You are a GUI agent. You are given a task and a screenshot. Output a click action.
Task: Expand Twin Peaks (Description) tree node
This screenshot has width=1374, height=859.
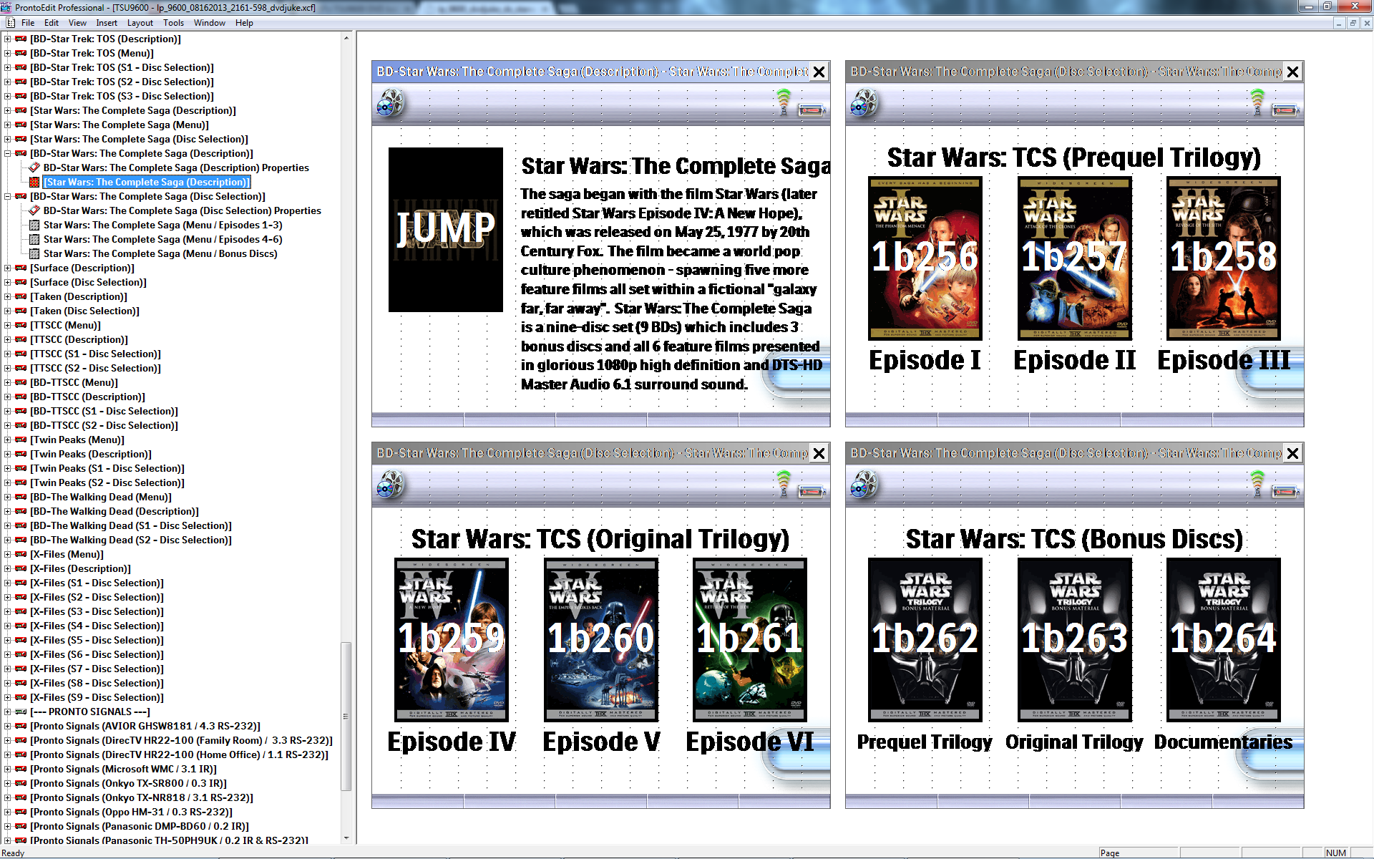(x=7, y=454)
